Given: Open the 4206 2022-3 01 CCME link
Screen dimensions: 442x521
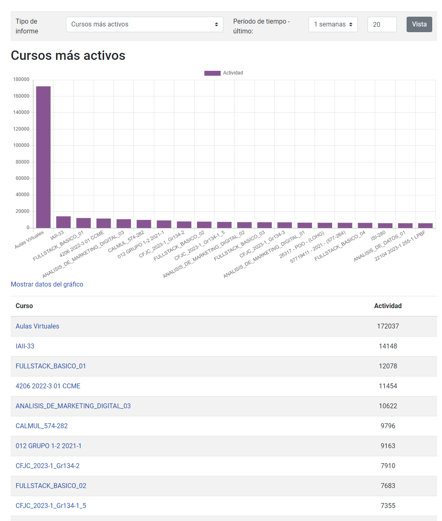Looking at the screenshot, I should (x=48, y=386).
